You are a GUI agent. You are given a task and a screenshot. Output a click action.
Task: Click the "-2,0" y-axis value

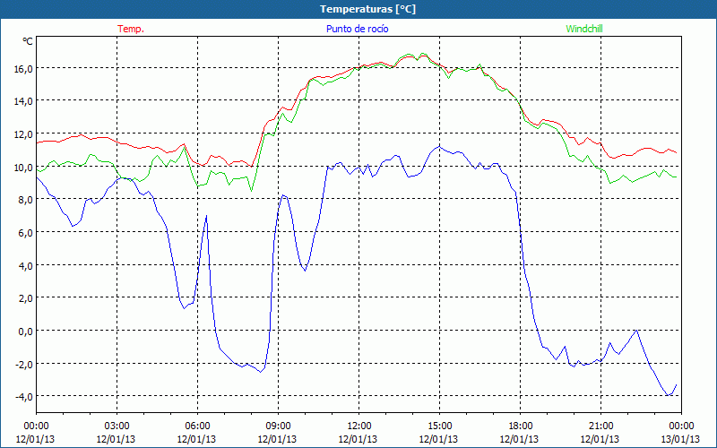click(x=24, y=364)
